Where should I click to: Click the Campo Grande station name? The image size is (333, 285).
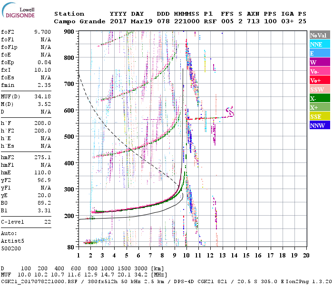tap(79, 21)
